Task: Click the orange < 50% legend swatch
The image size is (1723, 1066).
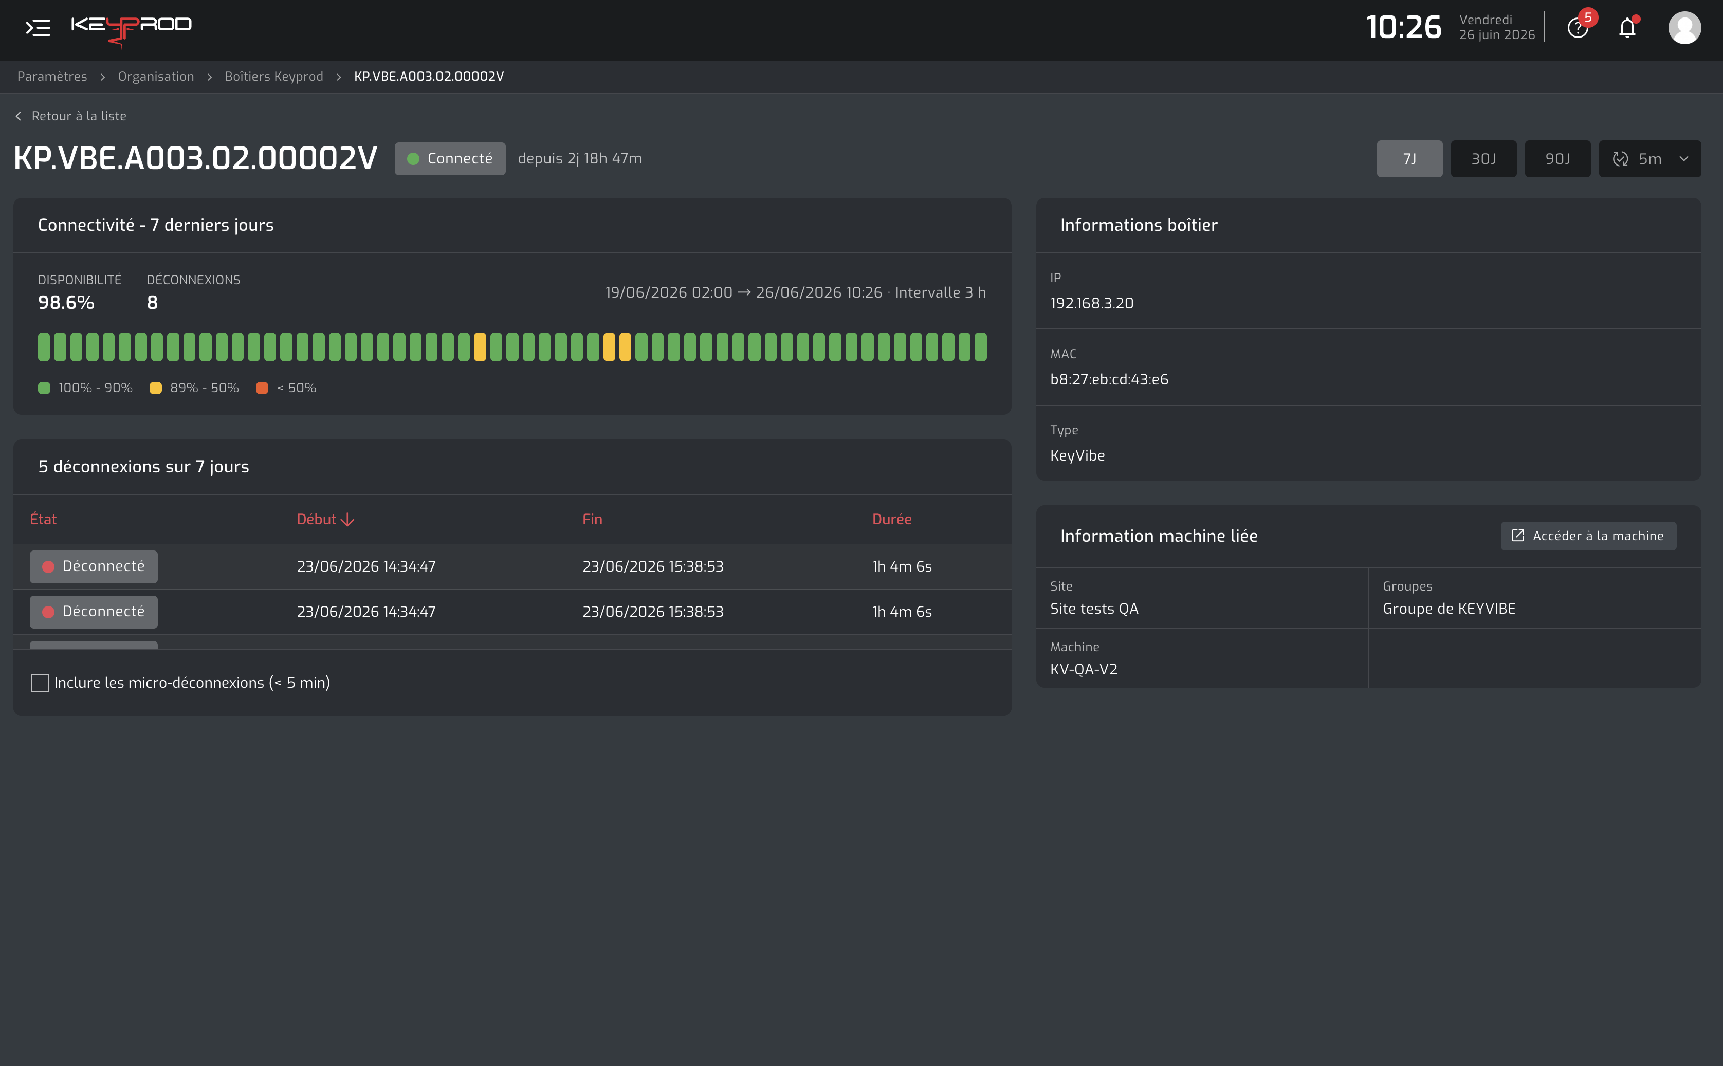Action: (262, 388)
